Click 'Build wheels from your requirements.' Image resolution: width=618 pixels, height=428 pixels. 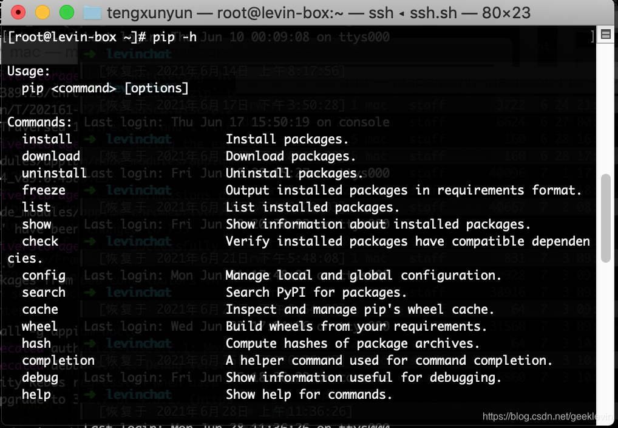pyautogui.click(x=356, y=326)
